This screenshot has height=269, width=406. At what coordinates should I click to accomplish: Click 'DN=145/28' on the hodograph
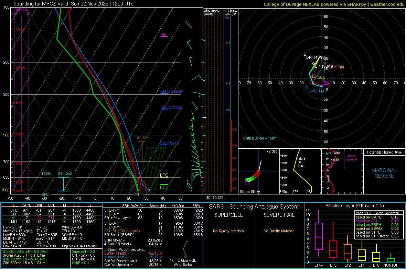[316, 57]
